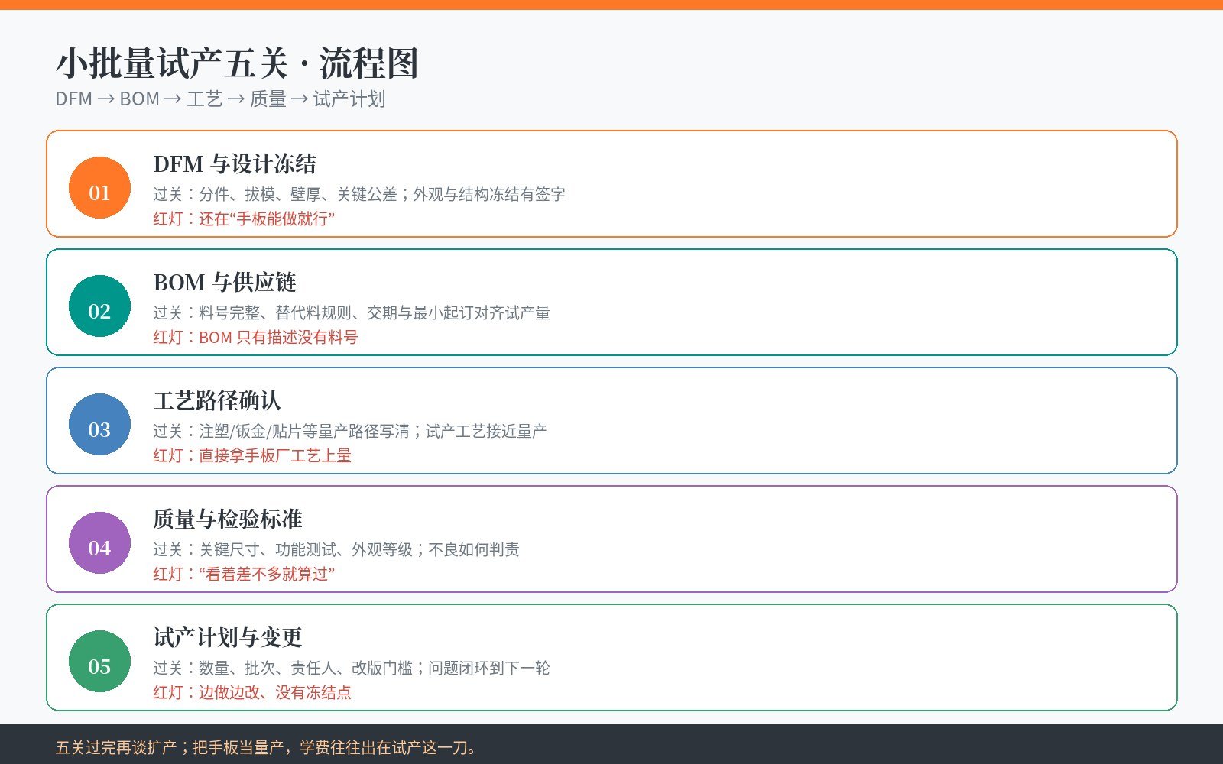Click the line 过关：分件、拔模、壁厚、关键公差
The image size is (1223, 764).
click(x=275, y=194)
